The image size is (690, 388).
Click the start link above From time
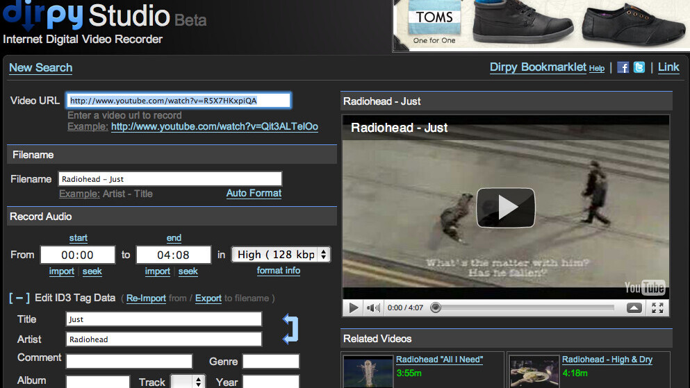click(x=79, y=237)
